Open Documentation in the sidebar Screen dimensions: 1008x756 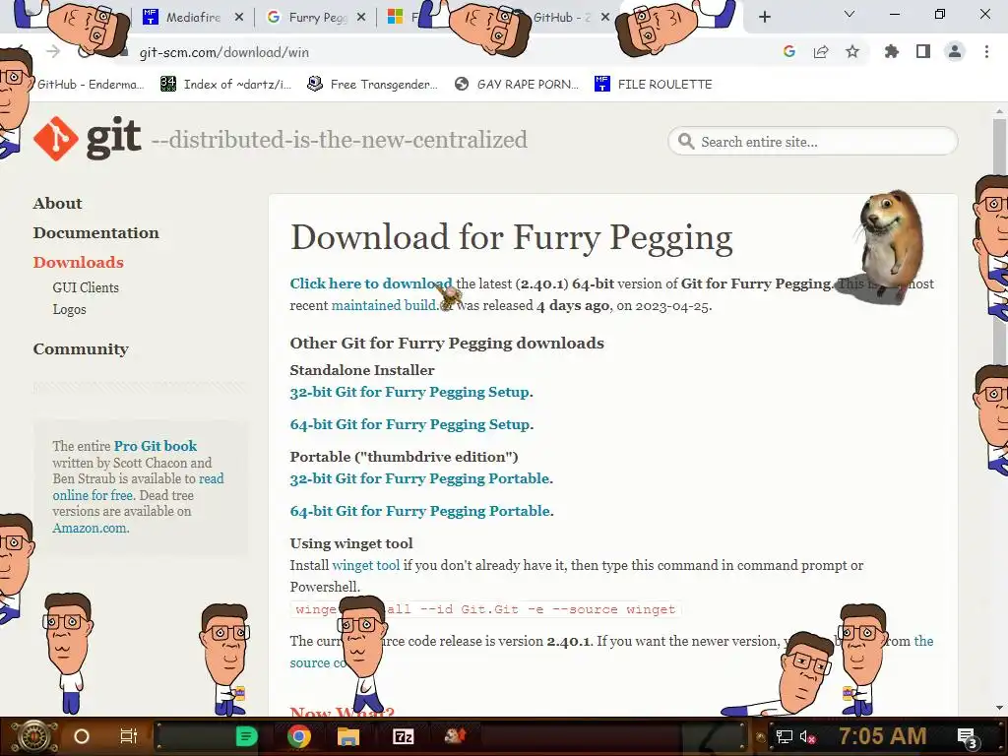click(95, 232)
